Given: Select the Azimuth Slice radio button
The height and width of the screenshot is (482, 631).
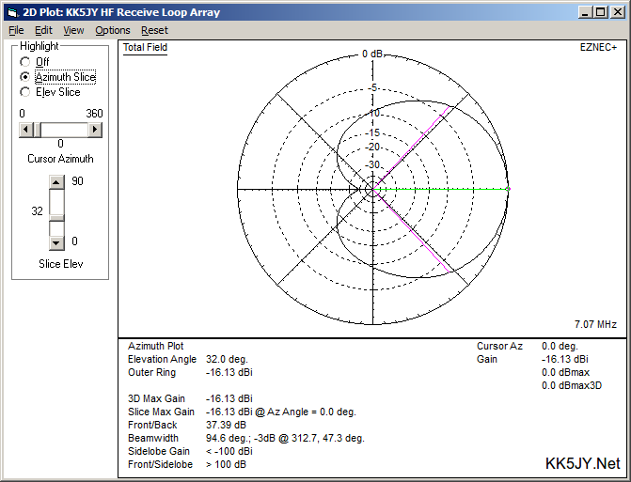Looking at the screenshot, I should point(25,77).
